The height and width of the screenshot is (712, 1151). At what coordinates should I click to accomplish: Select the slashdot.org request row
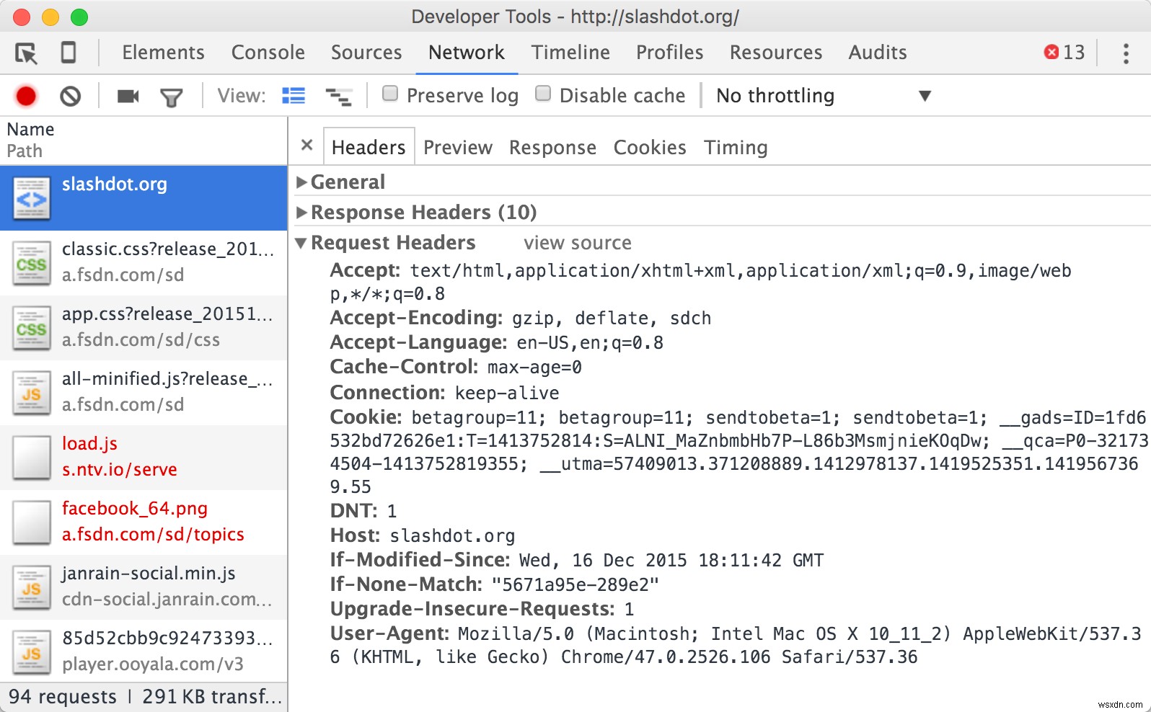point(144,198)
